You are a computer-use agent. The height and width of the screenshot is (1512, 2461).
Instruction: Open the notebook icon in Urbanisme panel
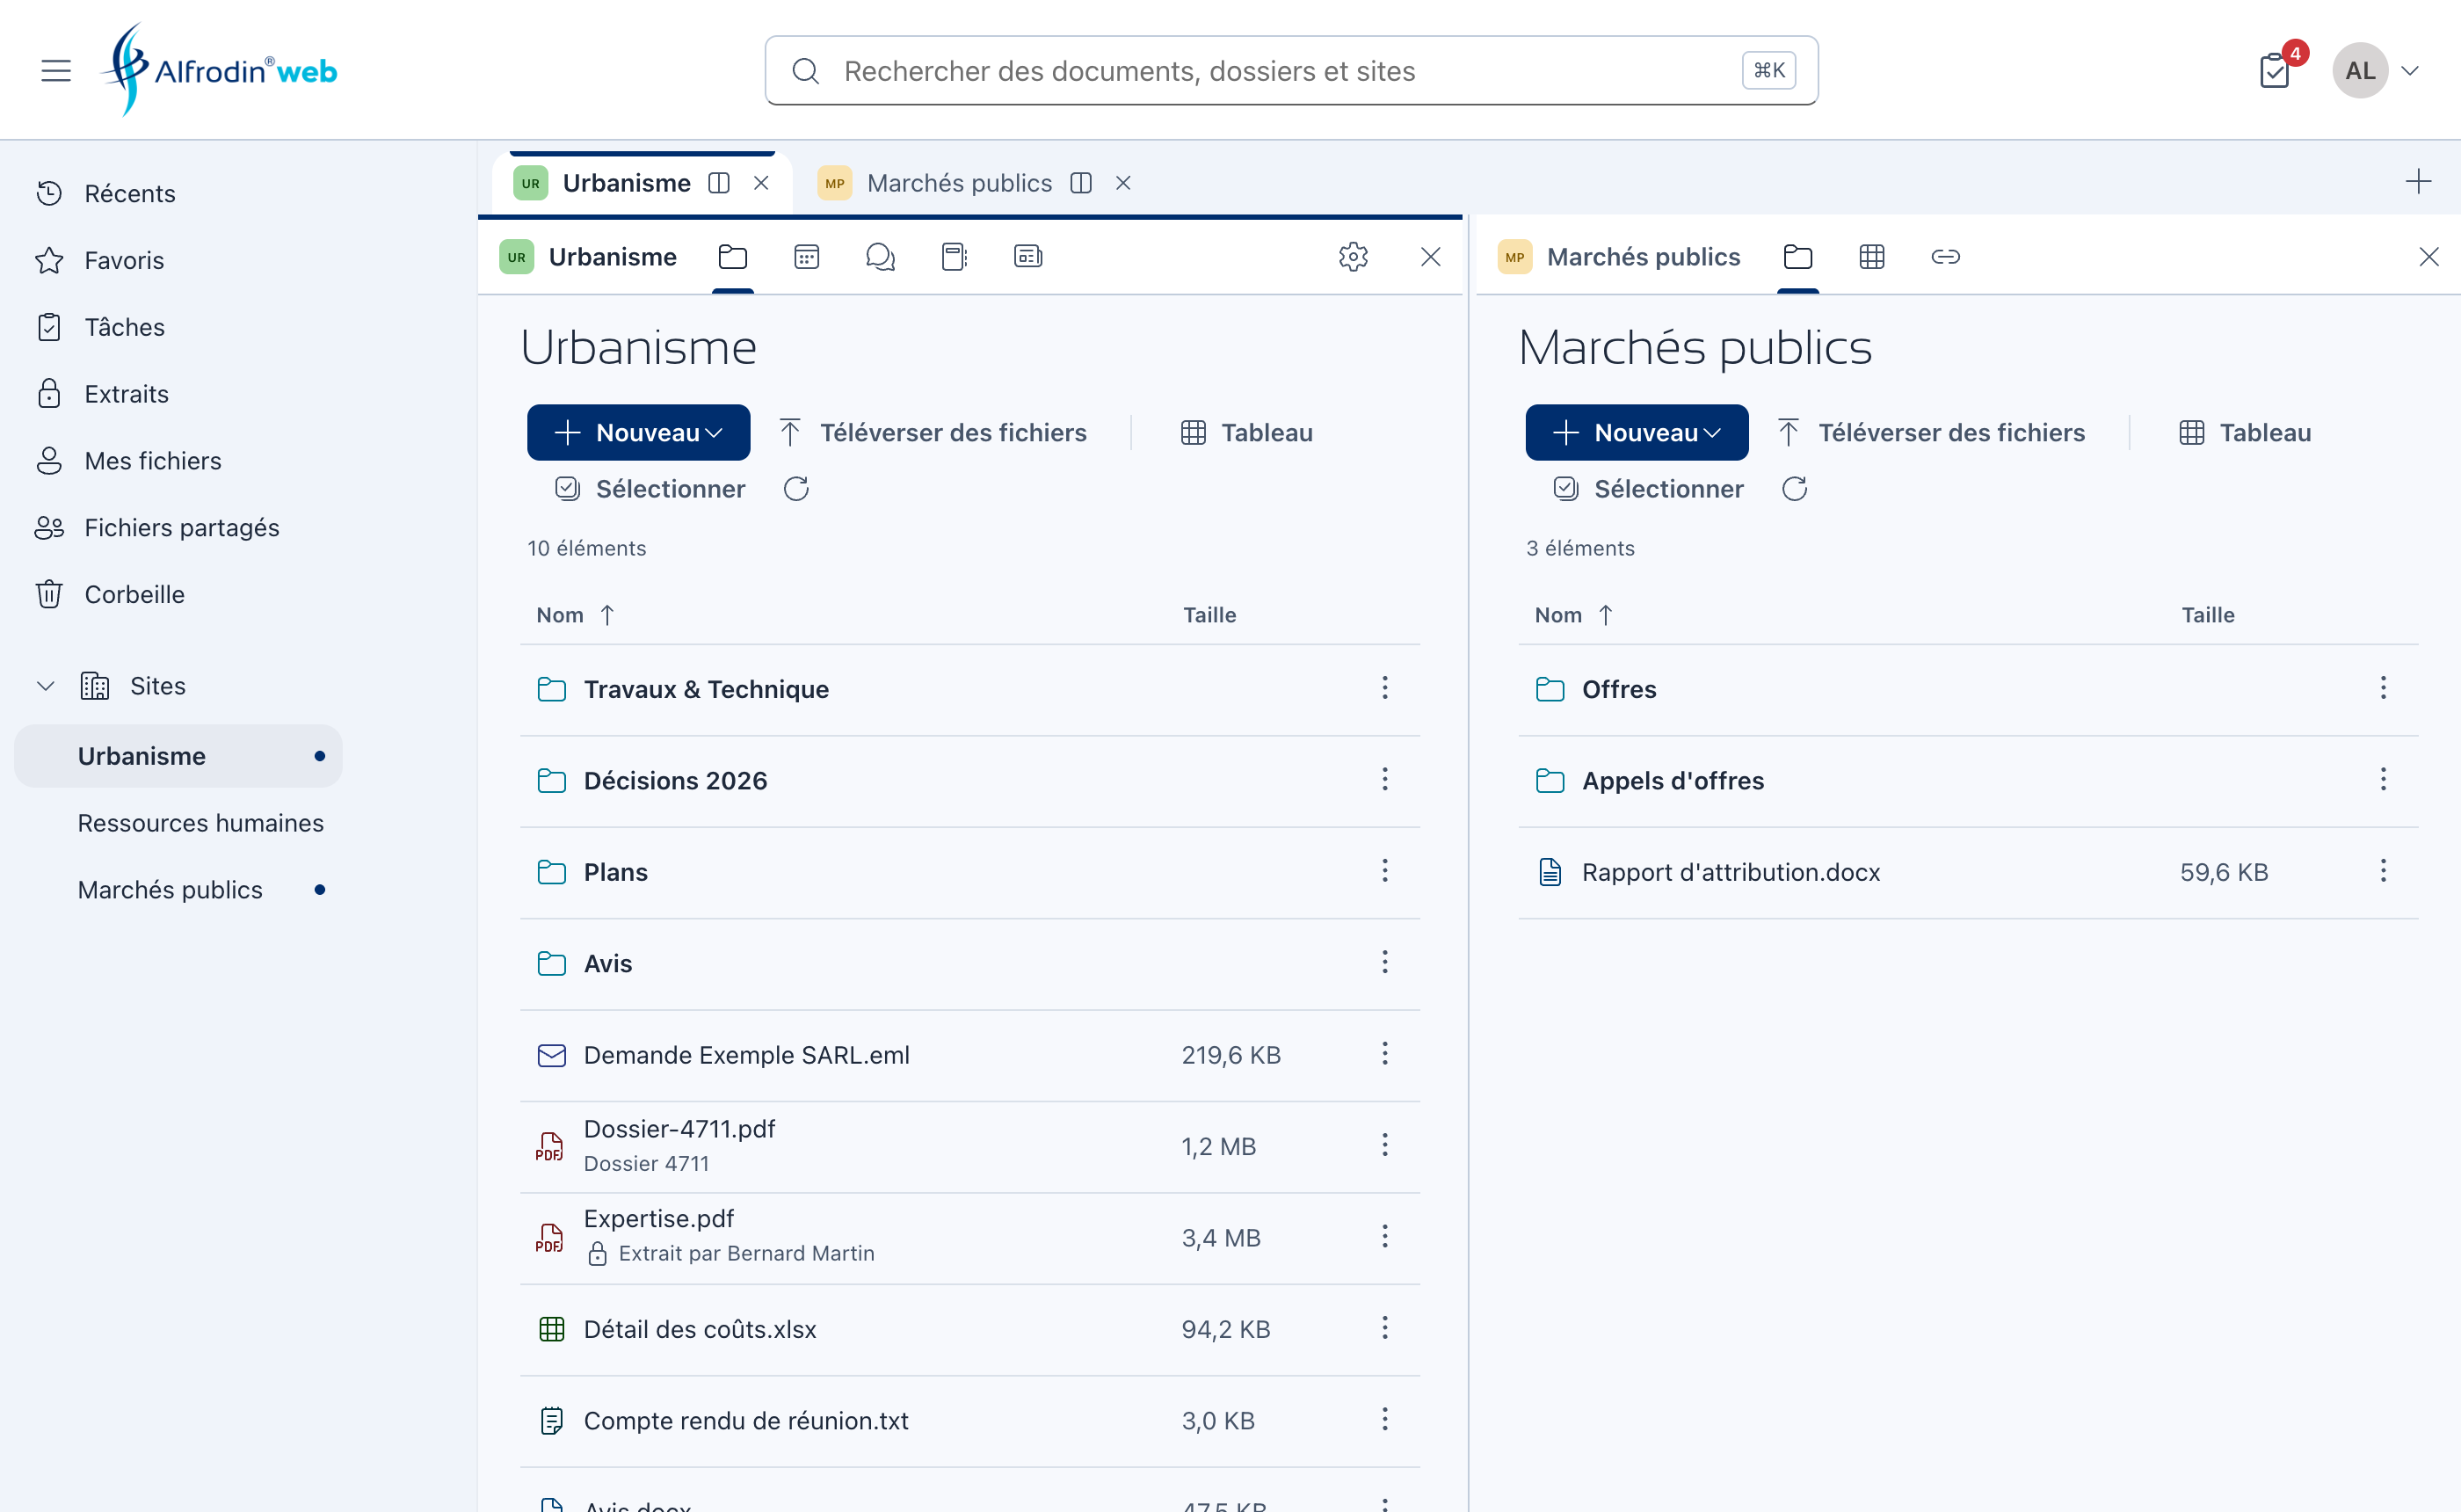tap(955, 257)
